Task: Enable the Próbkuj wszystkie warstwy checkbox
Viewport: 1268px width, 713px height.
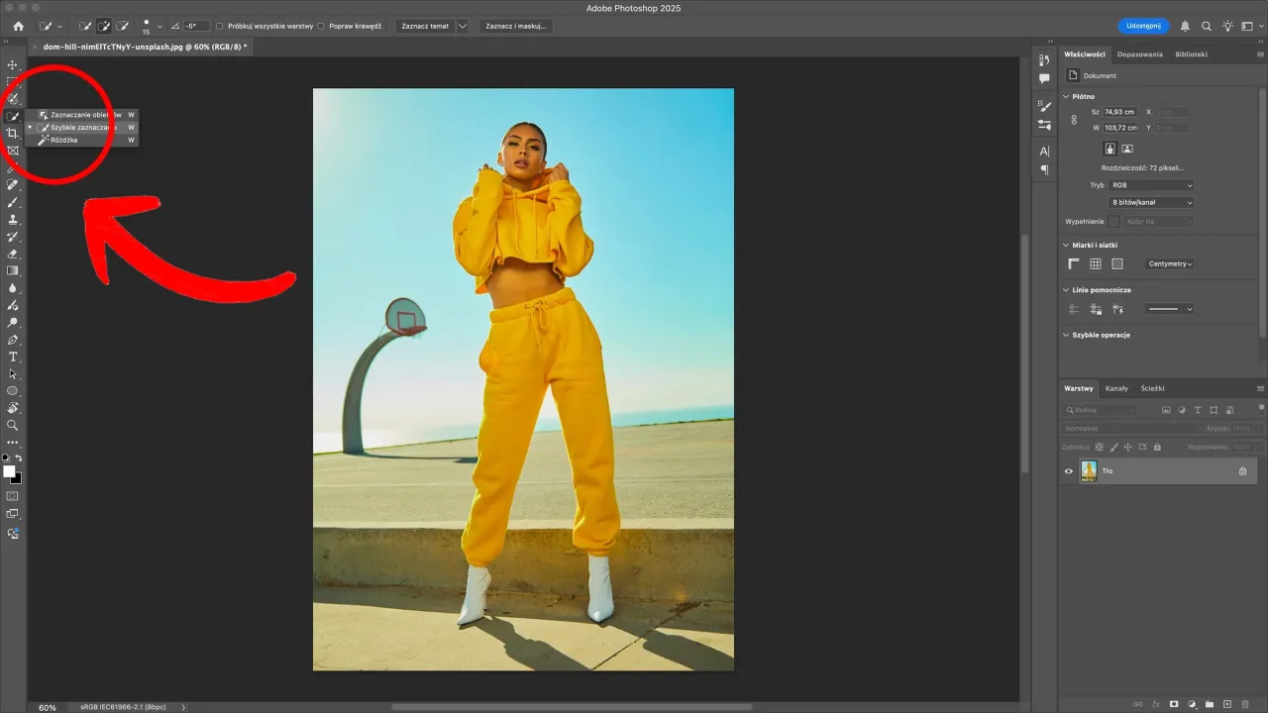Action: pyautogui.click(x=220, y=26)
